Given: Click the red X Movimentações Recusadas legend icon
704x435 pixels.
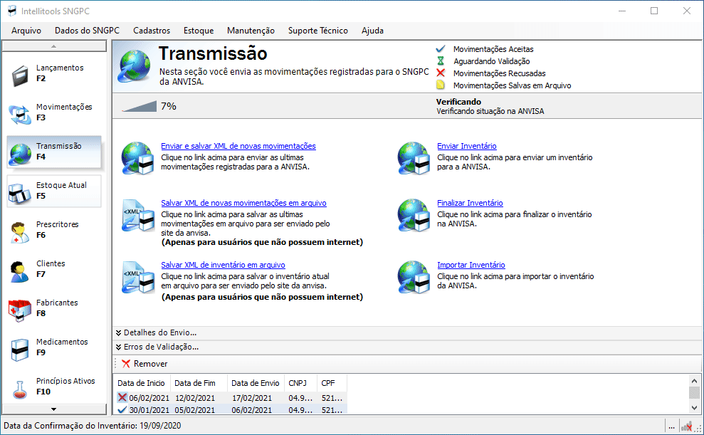Looking at the screenshot, I should coord(441,73).
